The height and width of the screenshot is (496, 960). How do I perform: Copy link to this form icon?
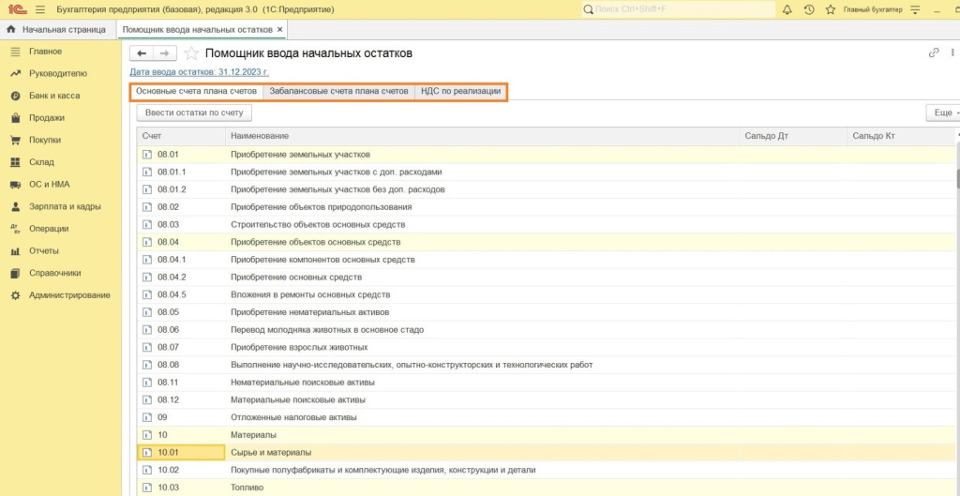click(934, 53)
